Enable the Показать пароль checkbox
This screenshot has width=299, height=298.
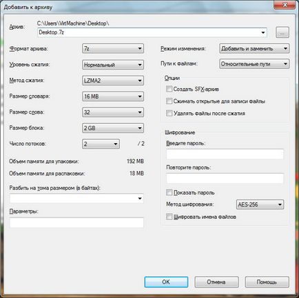pyautogui.click(x=169, y=192)
